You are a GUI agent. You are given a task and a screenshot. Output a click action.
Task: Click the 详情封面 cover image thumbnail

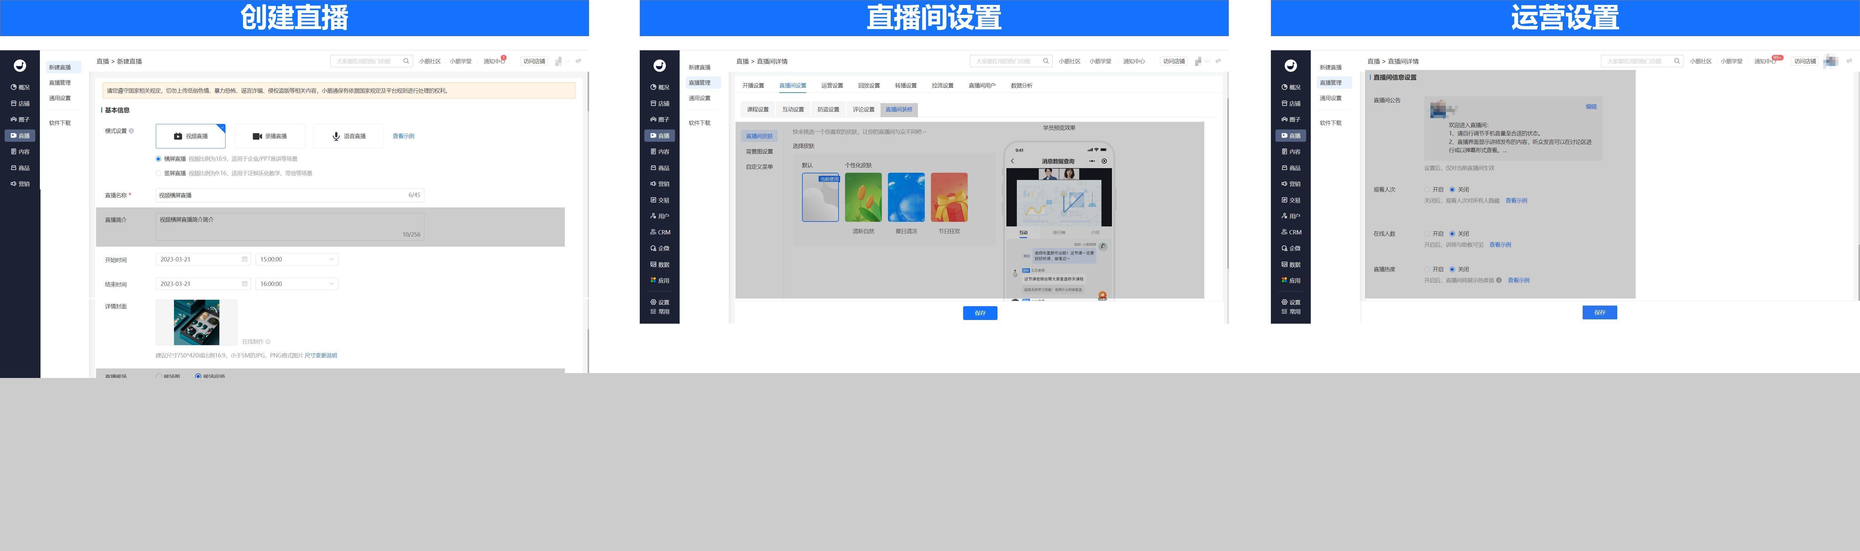[x=196, y=322]
